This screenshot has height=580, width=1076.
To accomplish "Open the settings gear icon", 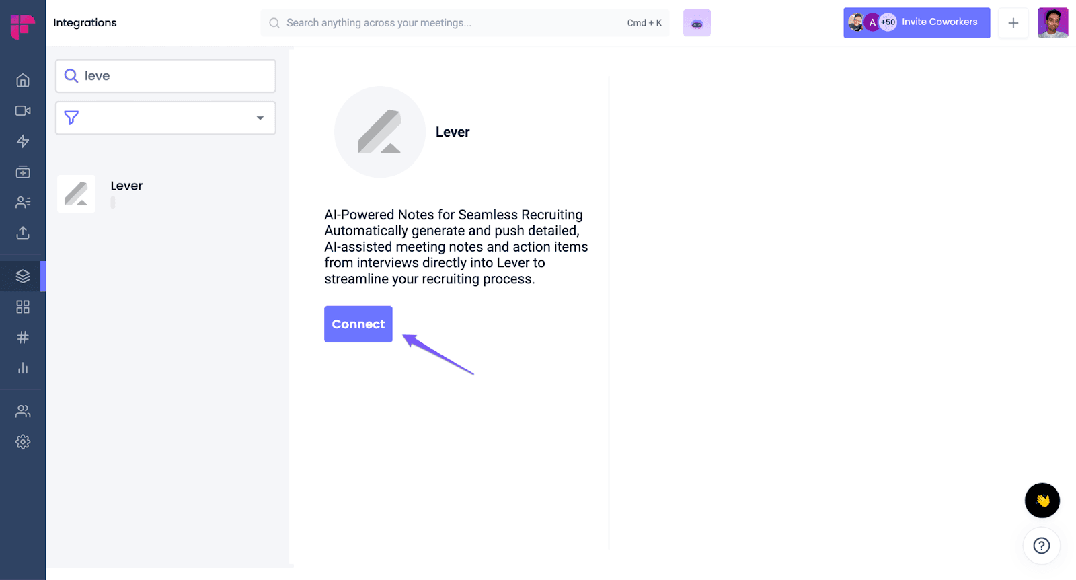I will (23, 442).
